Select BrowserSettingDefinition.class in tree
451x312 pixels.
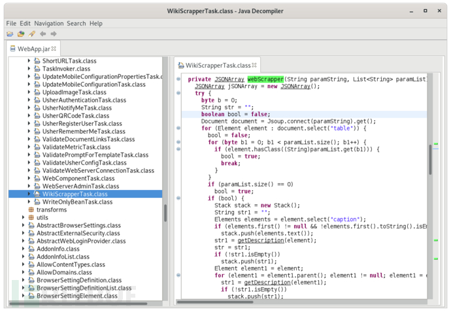pyautogui.click(x=79, y=280)
